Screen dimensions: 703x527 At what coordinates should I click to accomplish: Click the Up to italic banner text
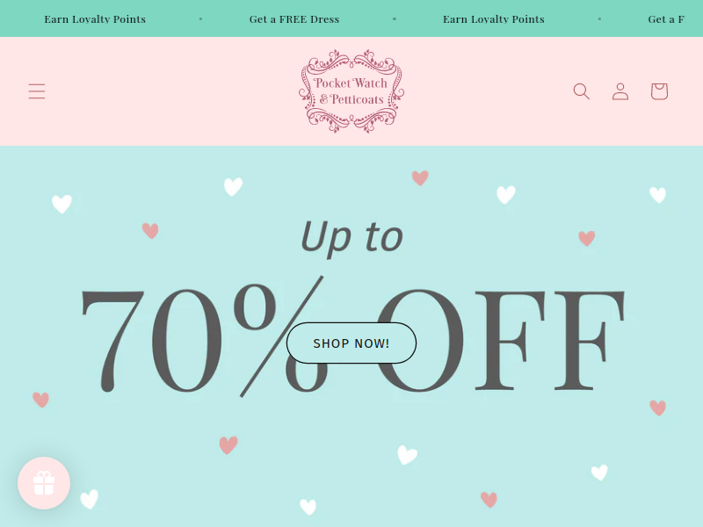pos(351,238)
